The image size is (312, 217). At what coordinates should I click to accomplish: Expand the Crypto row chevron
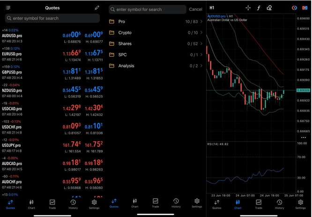pyautogui.click(x=201, y=33)
